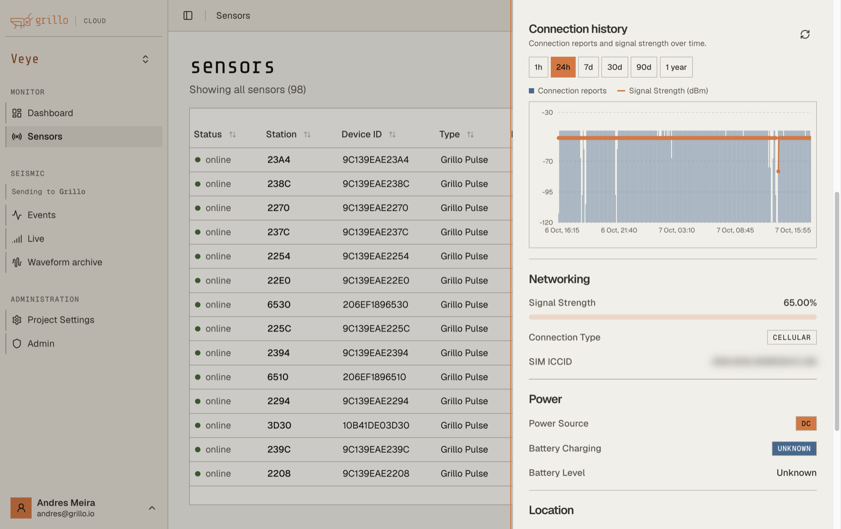Select device 10B41DE03D30
The image size is (841, 529).
coord(376,426)
